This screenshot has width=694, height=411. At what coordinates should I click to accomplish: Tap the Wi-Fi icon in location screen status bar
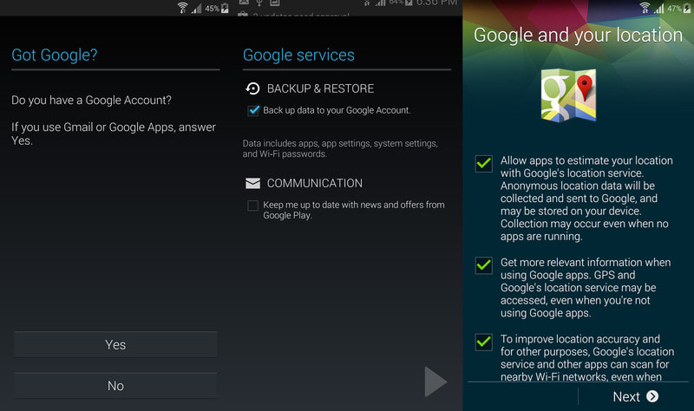(645, 8)
